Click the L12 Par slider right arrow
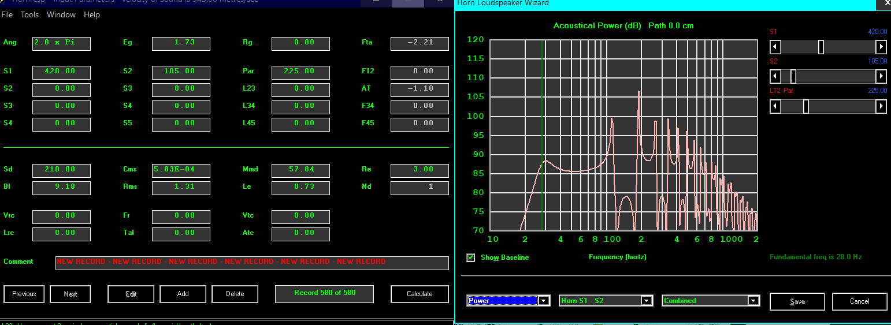 pyautogui.click(x=881, y=106)
